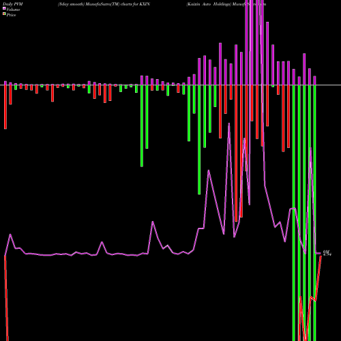Click the '9M' volume value label
The image size is (341, 341).
(x=327, y=253)
